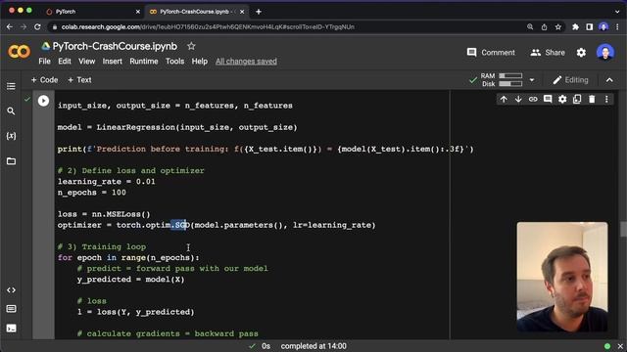Open browser three-dot menu
The height and width of the screenshot is (352, 627).
617,27
